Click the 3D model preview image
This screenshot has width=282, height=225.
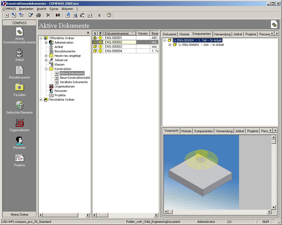tap(201, 172)
